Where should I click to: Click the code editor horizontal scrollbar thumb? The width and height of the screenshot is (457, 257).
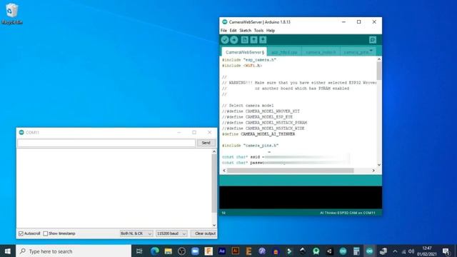tap(291, 171)
